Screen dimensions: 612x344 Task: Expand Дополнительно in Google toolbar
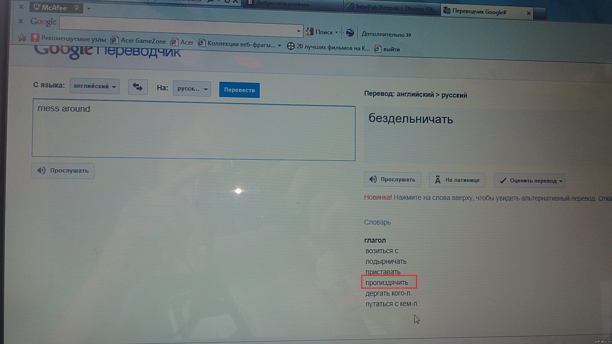click(x=386, y=35)
